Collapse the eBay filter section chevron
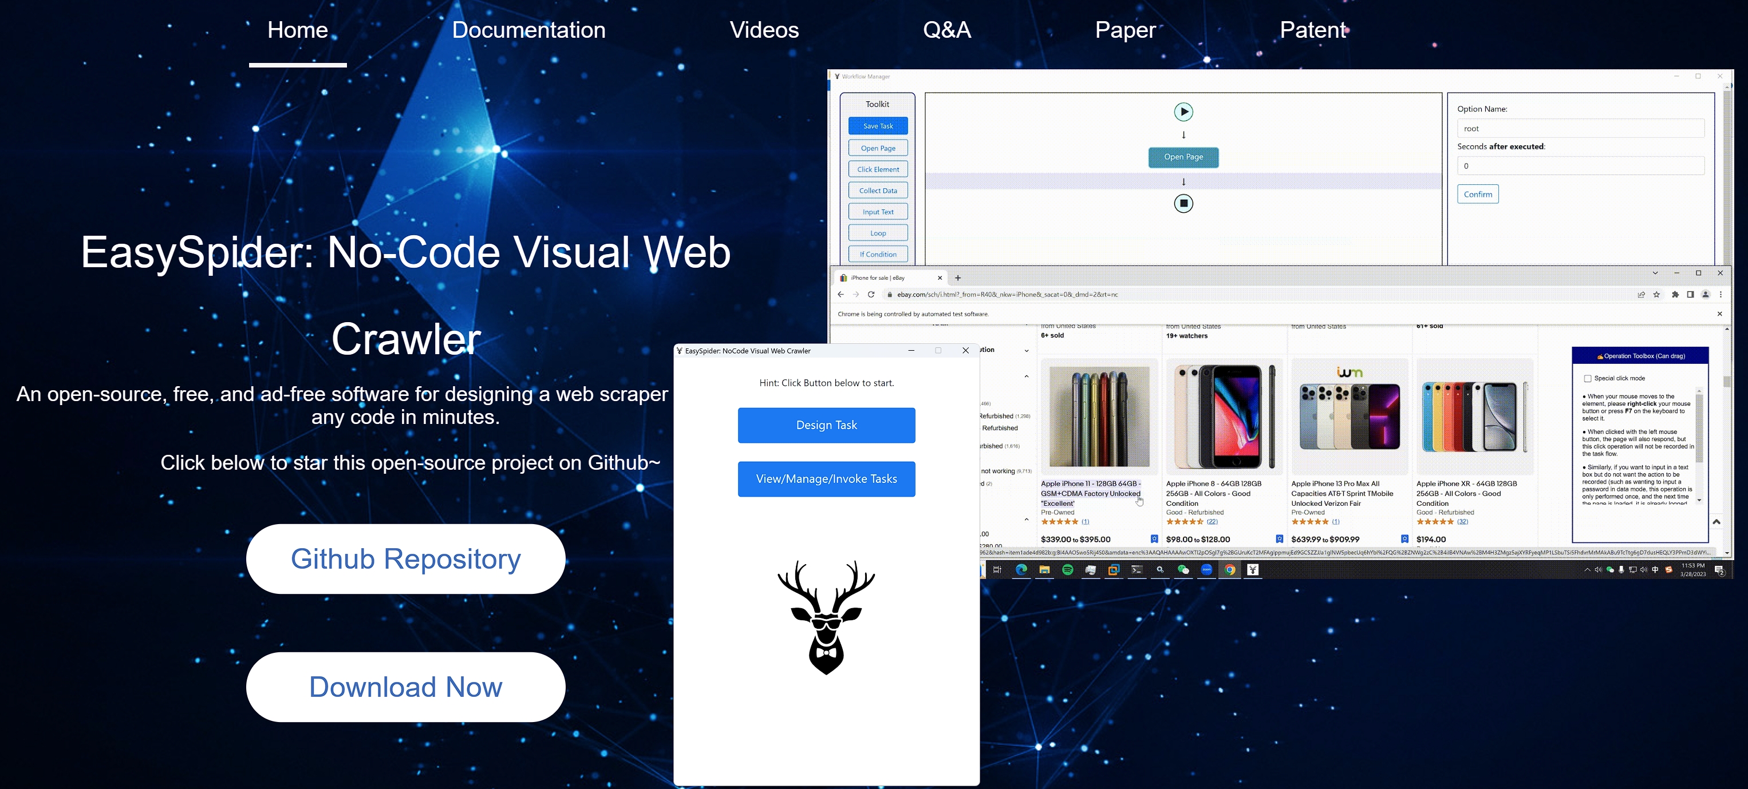 pyautogui.click(x=1026, y=376)
